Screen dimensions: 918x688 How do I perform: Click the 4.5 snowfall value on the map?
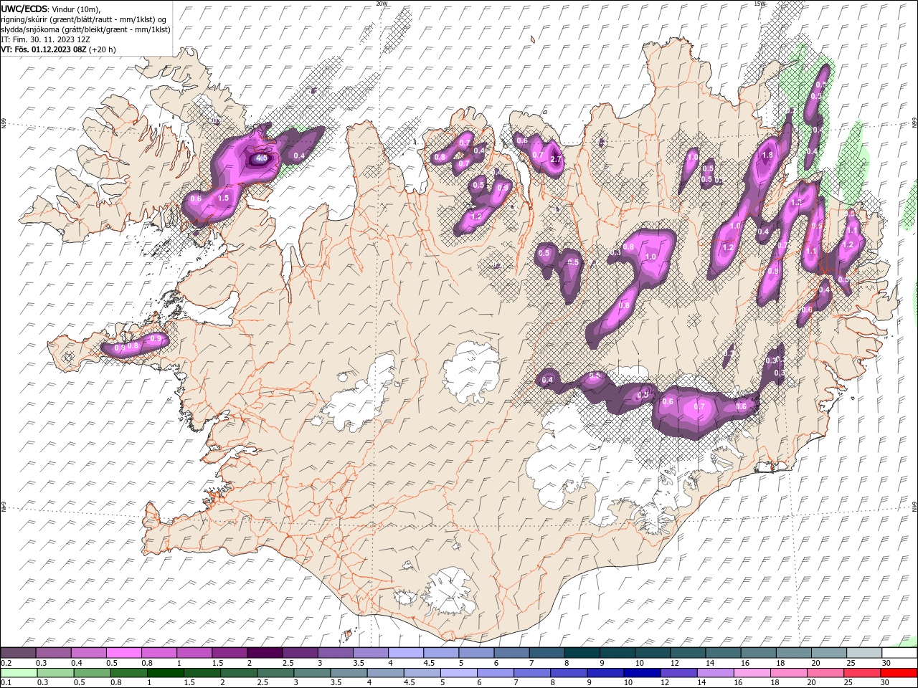[x=262, y=158]
